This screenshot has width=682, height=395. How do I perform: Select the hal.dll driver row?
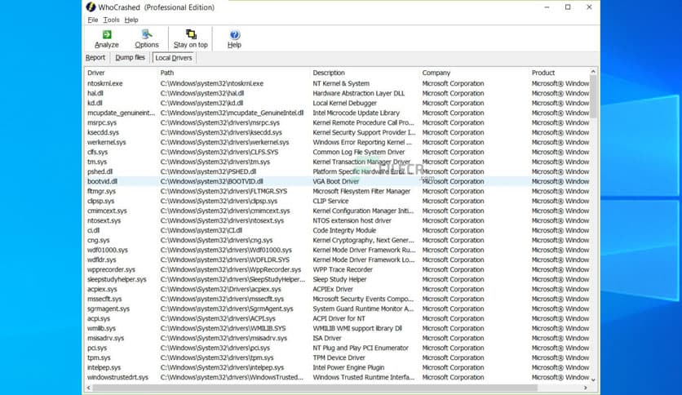click(338, 93)
